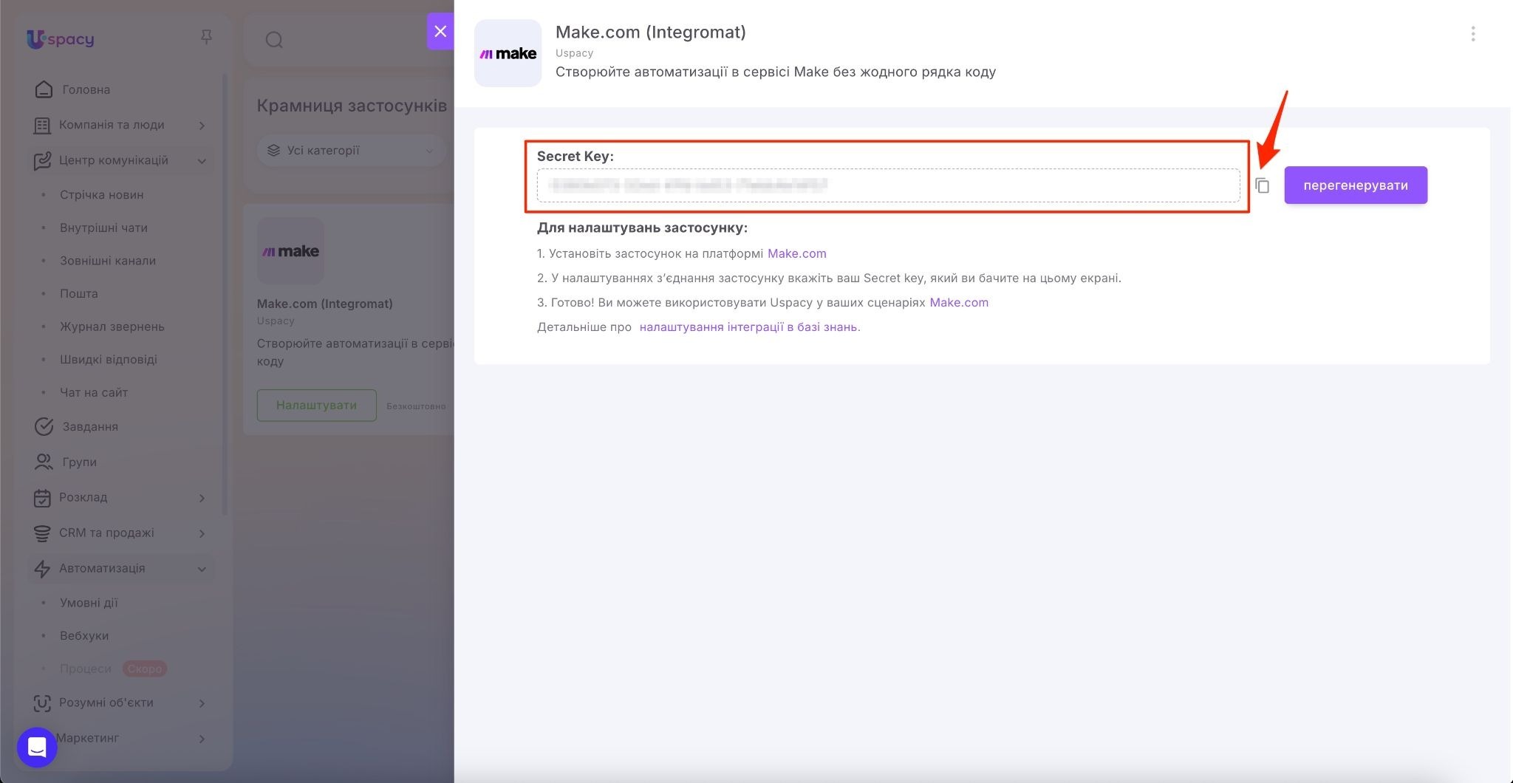Viewport: 1513px width, 783px height.
Task: Close the Make.com settings panel
Action: click(x=440, y=31)
